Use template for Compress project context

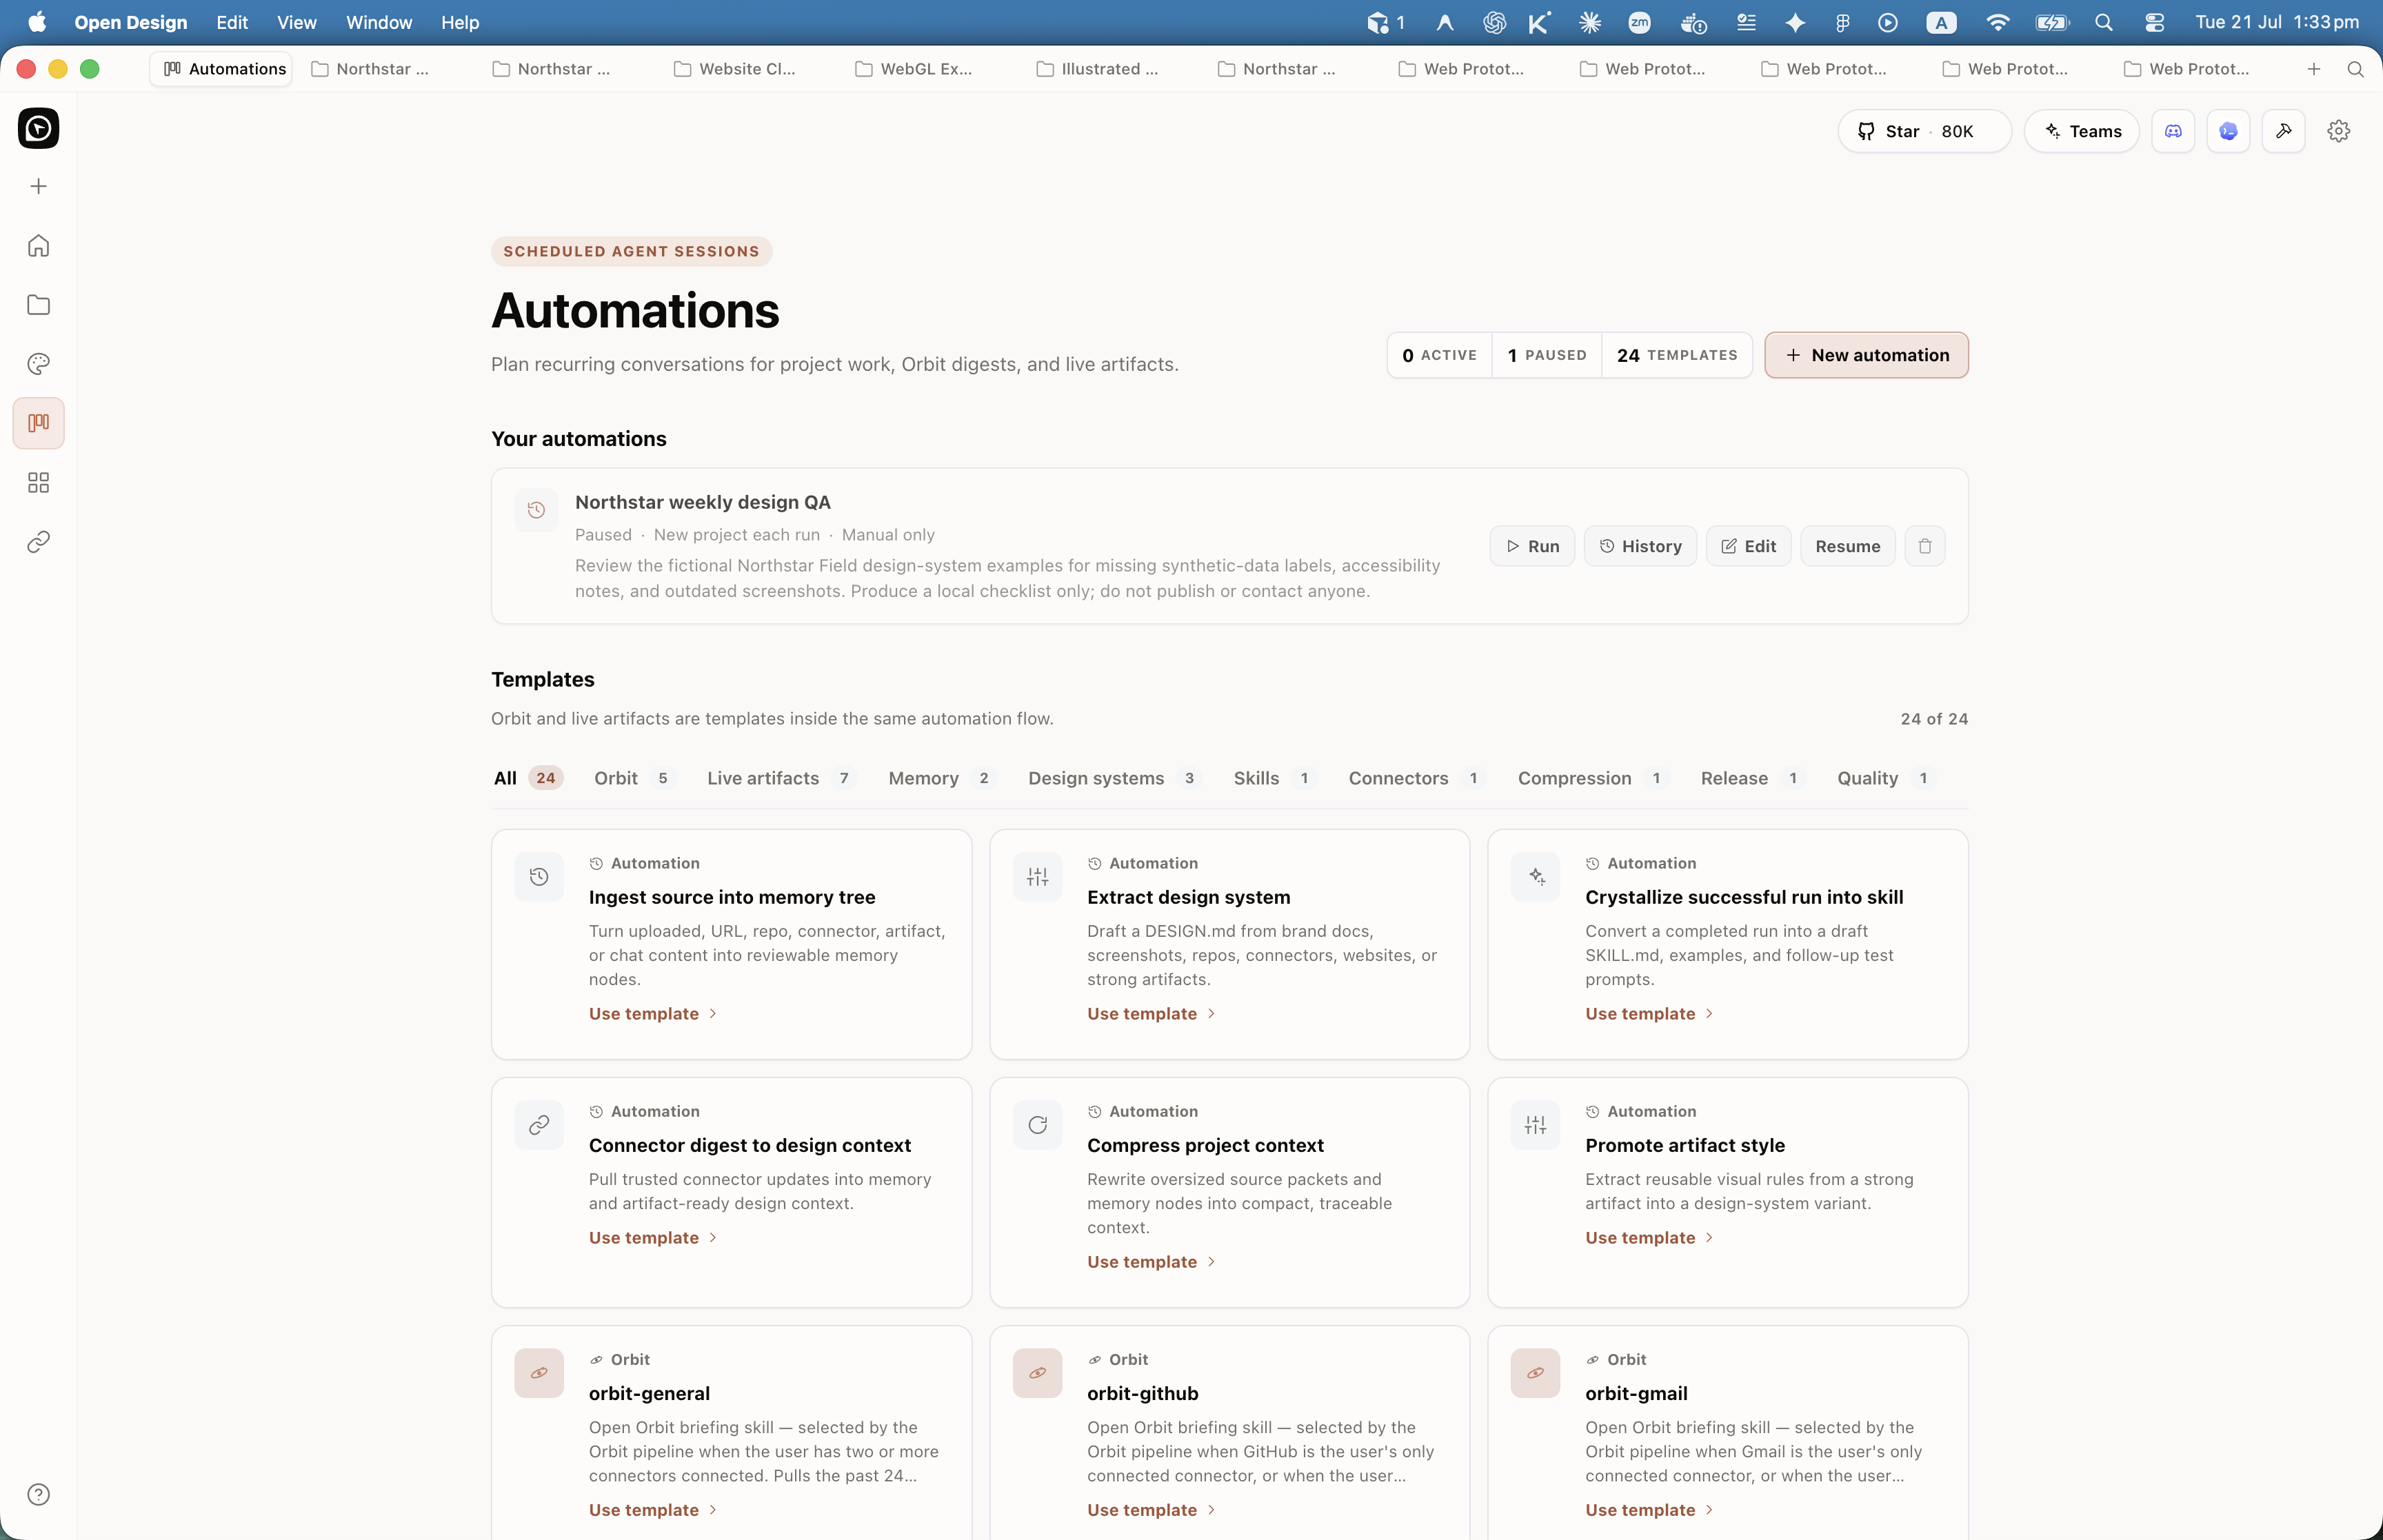coord(1151,1262)
